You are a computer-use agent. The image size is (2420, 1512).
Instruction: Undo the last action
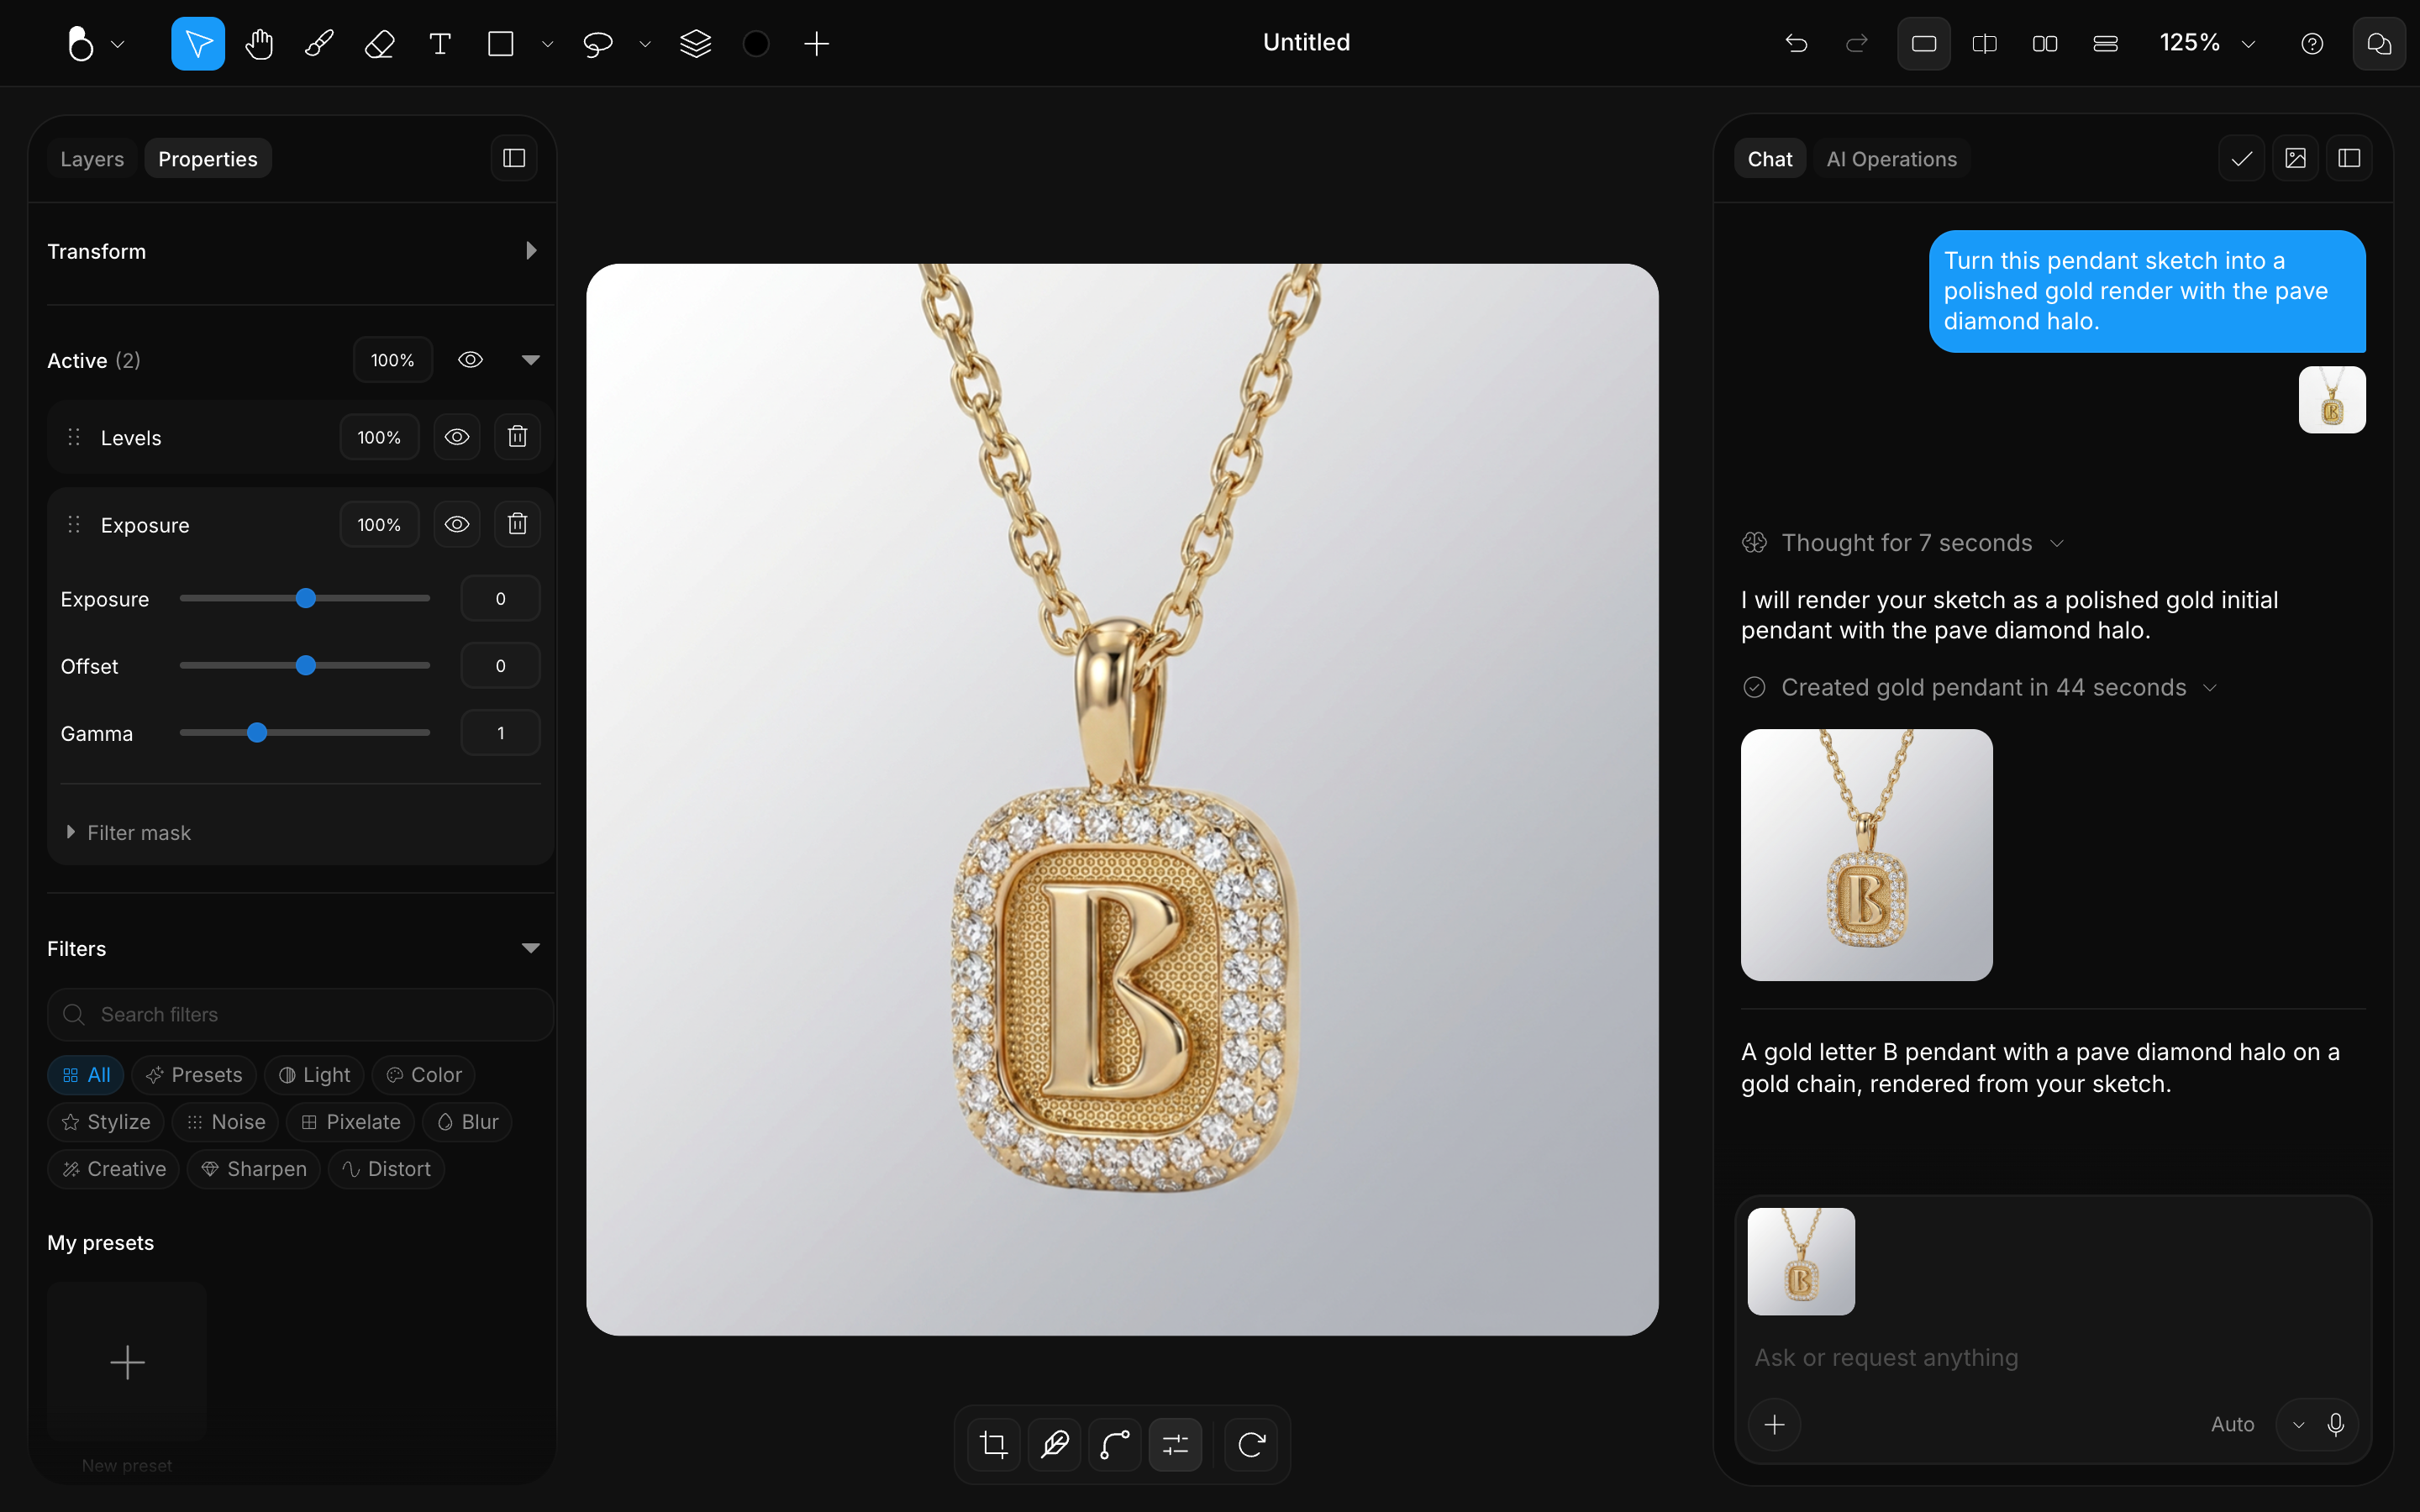[x=1796, y=44]
